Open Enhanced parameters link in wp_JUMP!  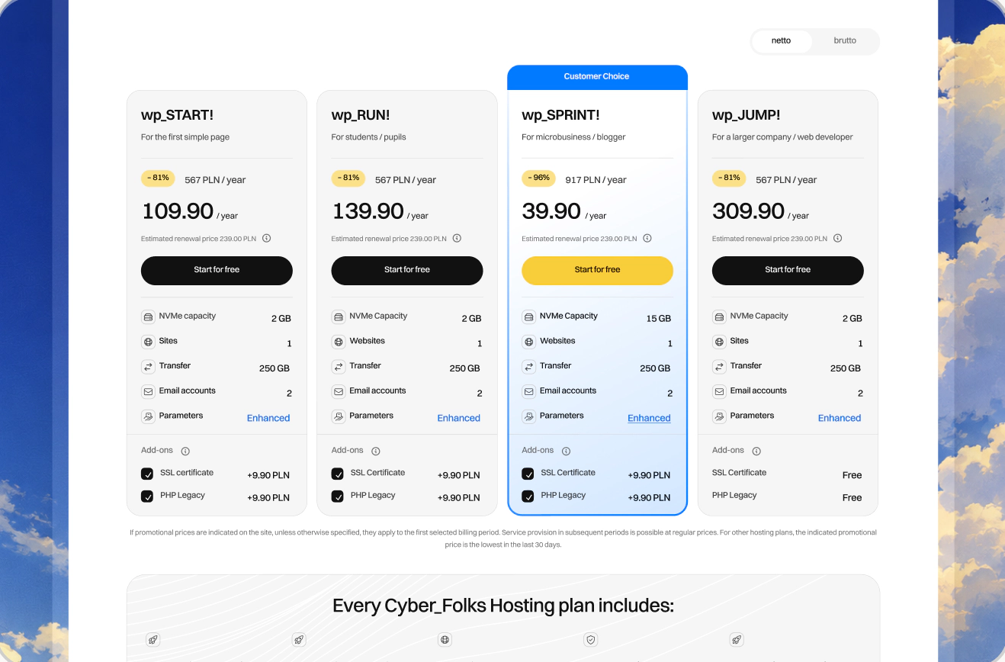[840, 418]
